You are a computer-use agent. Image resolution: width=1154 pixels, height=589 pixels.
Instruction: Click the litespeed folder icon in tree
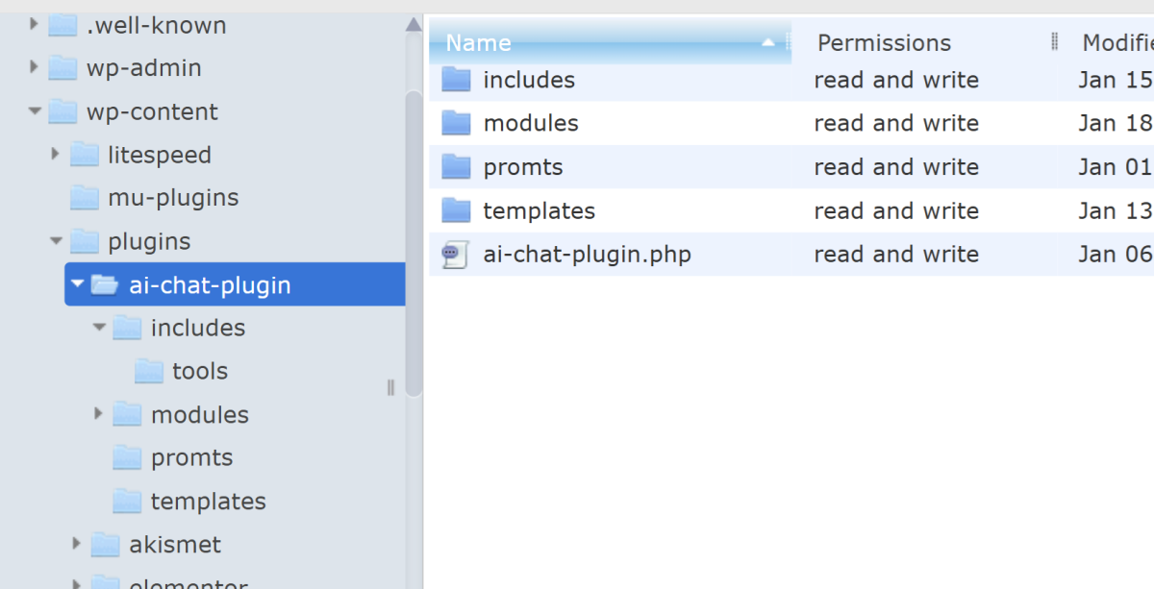point(85,155)
